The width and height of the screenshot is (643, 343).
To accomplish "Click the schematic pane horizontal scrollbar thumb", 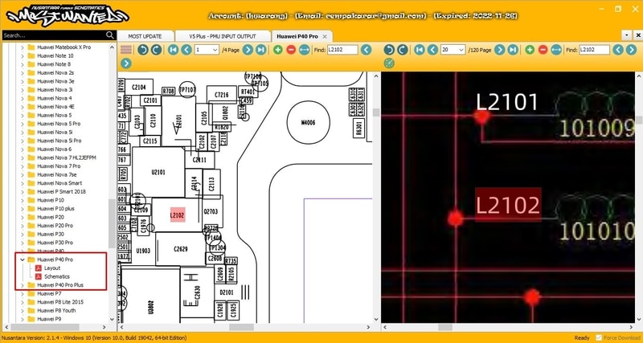I will [x=445, y=327].
